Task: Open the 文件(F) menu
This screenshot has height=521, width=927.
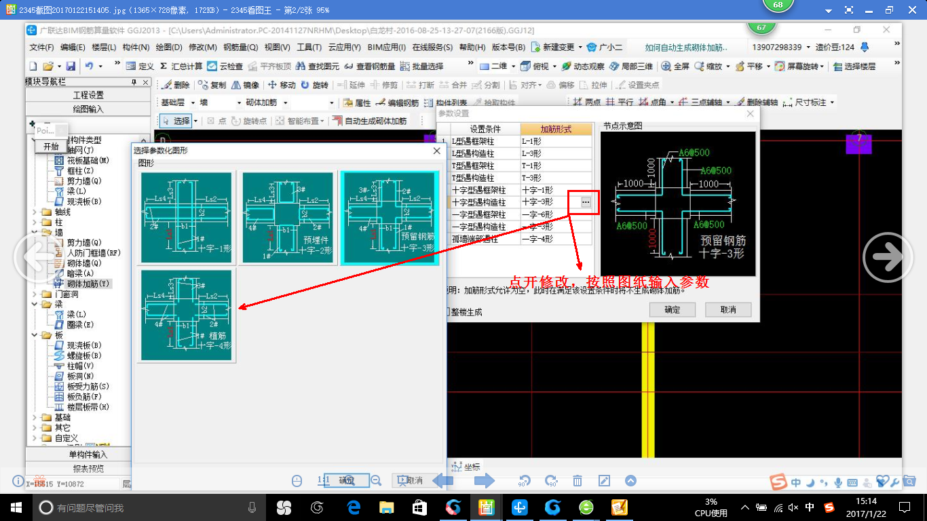Action: 41,47
